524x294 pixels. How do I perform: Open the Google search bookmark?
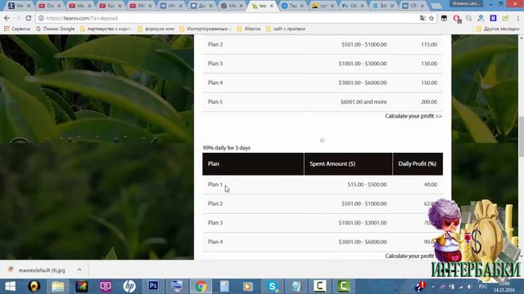pos(56,29)
